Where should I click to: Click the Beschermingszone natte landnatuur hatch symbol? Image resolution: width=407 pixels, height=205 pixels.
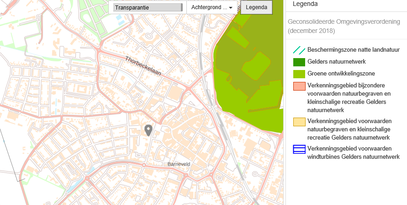299,50
